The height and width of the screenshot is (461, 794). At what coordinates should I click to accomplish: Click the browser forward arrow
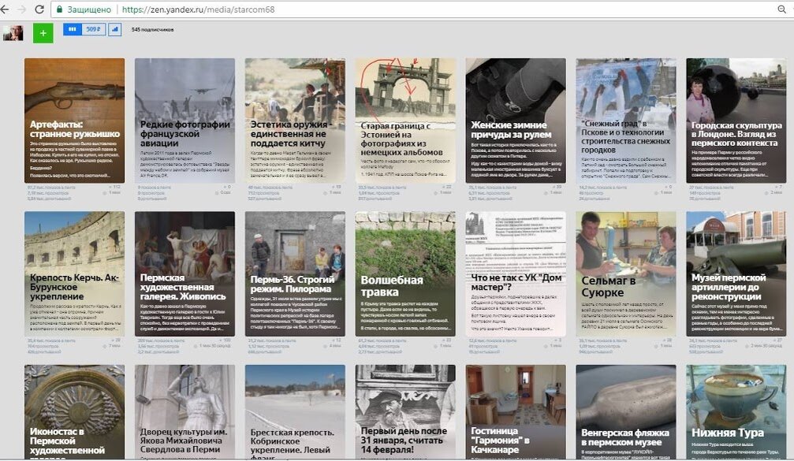(x=22, y=9)
